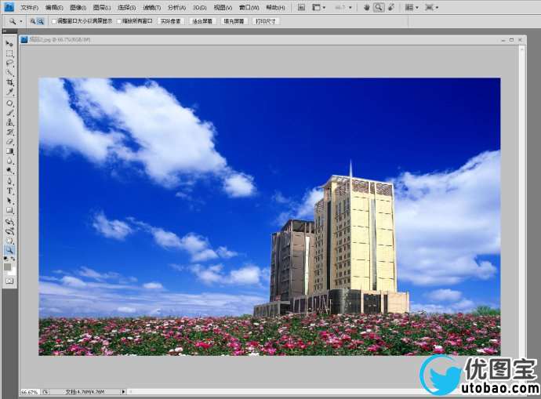Click the small icon beside the zoom percentage

point(45,392)
